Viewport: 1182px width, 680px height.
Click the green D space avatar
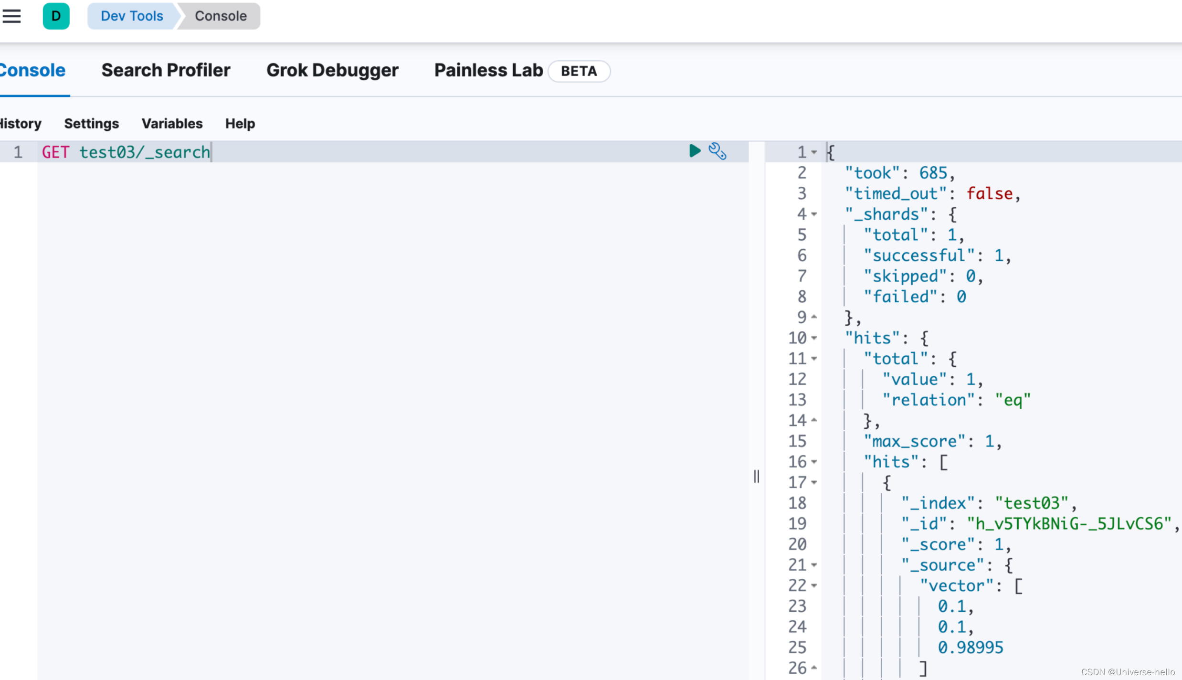pyautogui.click(x=56, y=16)
